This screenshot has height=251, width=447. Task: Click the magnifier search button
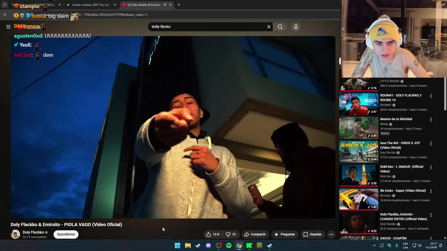280,26
